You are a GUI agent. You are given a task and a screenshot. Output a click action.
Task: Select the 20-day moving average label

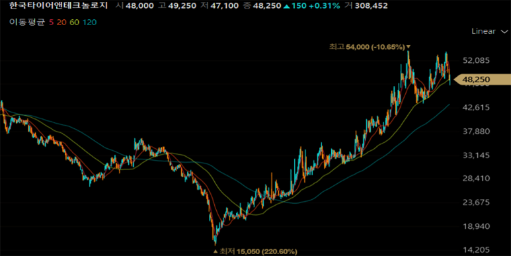61,22
